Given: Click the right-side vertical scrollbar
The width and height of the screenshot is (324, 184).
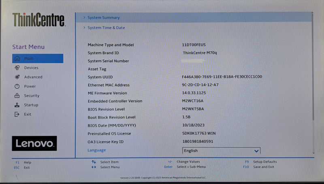Looking at the screenshot, I should [x=313, y=67].
